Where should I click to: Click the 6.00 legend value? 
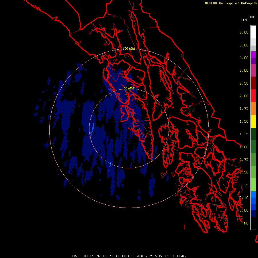coord(244,45)
